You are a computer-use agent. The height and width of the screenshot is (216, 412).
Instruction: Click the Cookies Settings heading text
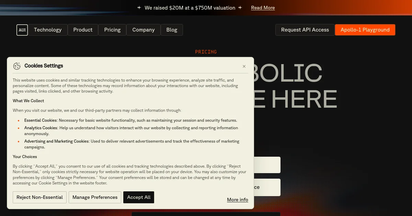44,66
